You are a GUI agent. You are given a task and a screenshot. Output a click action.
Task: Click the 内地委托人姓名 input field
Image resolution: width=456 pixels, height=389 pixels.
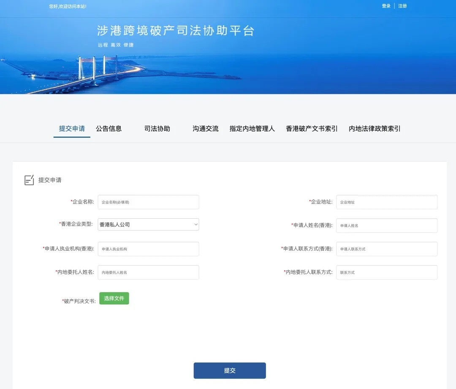coord(148,272)
